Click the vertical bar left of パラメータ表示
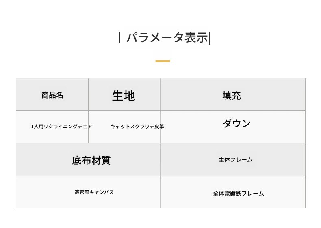 119,37
